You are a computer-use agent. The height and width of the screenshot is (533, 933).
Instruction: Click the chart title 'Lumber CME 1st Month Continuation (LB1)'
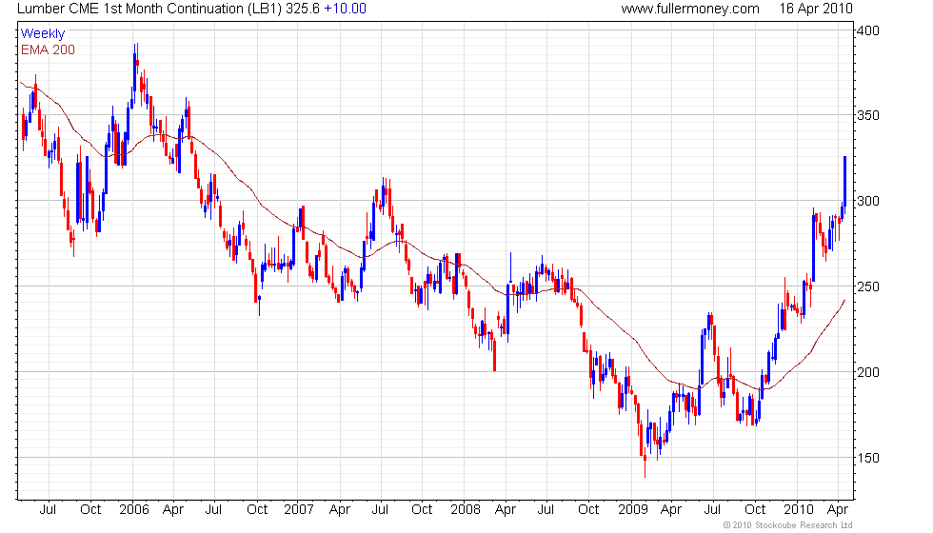pyautogui.click(x=149, y=9)
